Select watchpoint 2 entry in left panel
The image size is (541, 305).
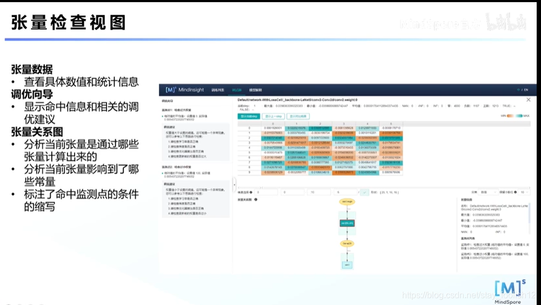tap(176, 167)
